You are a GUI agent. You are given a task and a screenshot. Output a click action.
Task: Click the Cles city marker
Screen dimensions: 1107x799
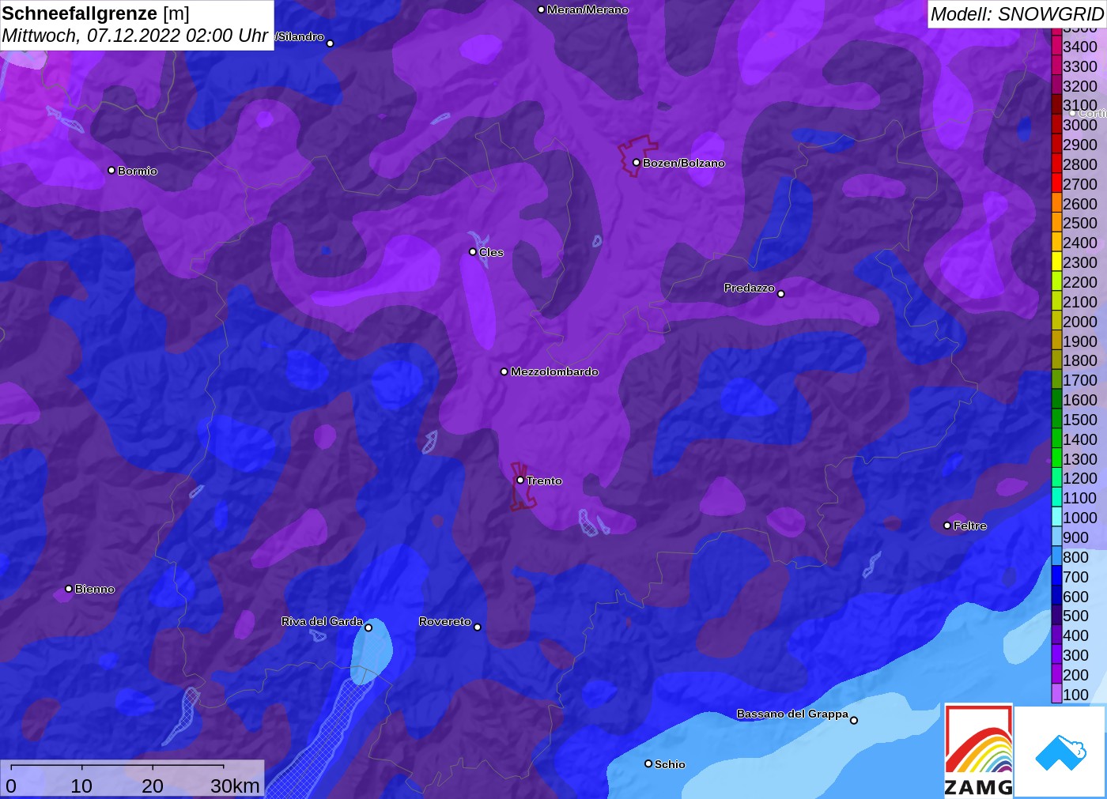473,252
